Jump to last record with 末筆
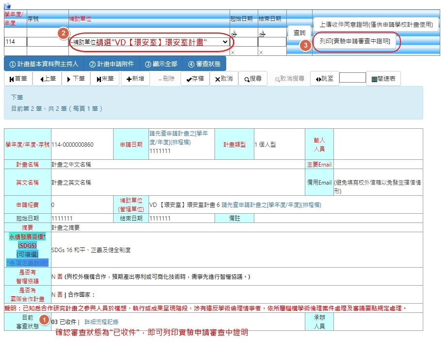 point(105,79)
